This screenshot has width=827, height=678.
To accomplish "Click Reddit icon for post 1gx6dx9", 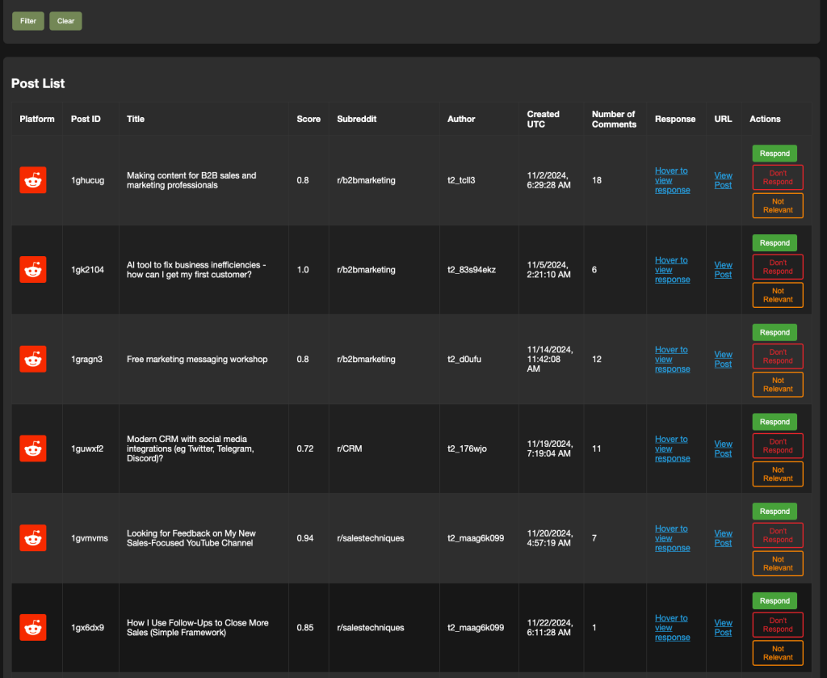I will click(x=33, y=627).
